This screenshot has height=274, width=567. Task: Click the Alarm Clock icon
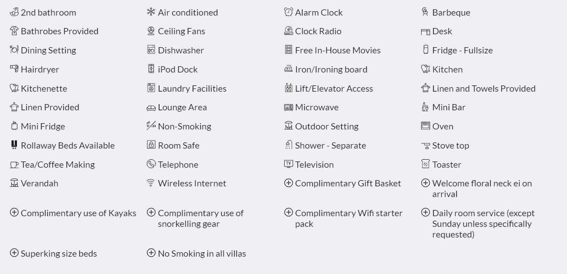click(x=289, y=12)
